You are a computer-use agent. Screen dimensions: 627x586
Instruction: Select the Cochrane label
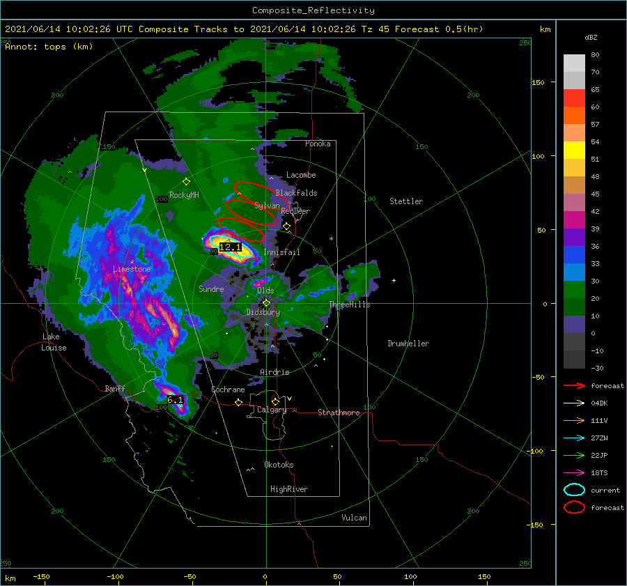[228, 390]
